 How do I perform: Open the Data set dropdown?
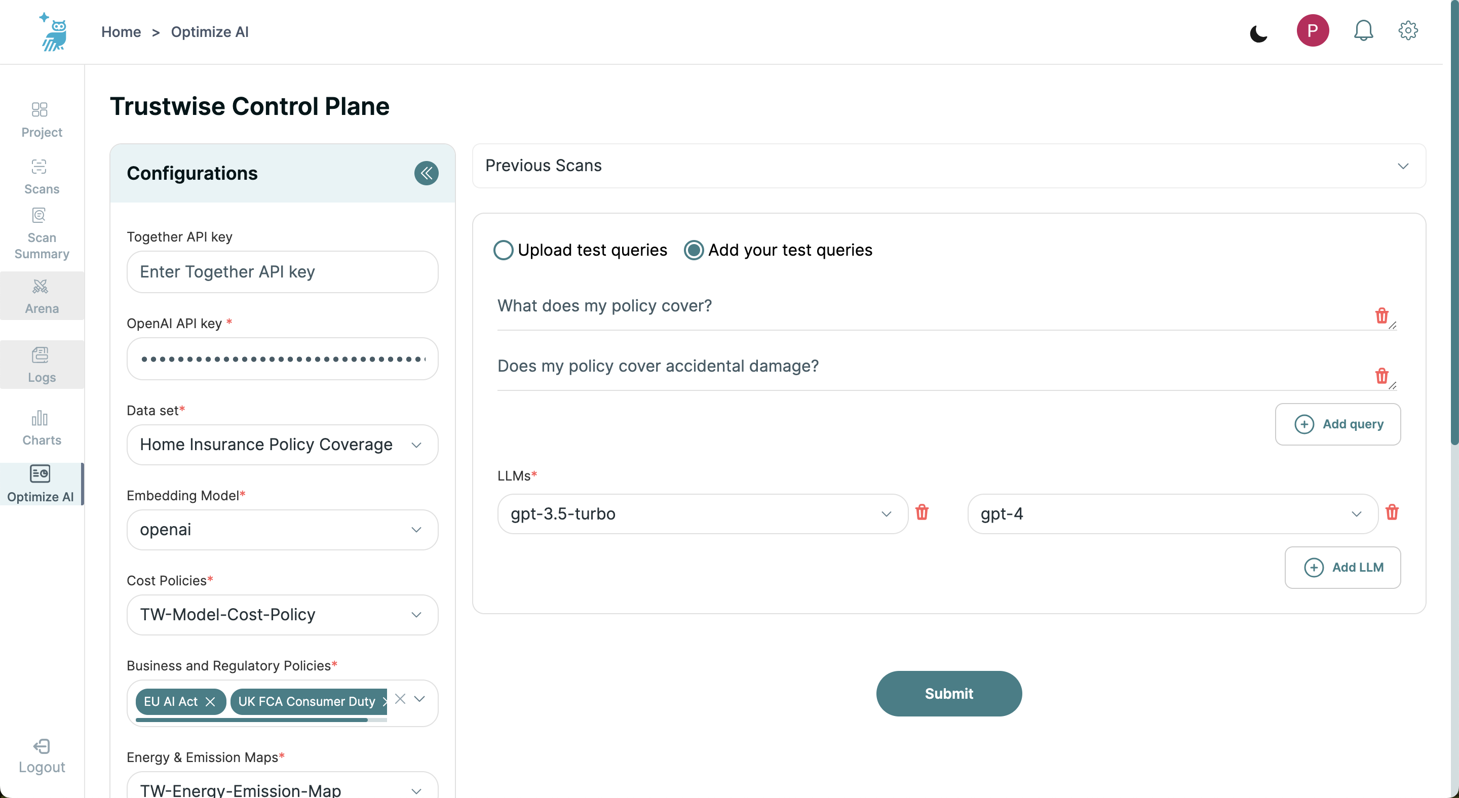[x=282, y=445]
